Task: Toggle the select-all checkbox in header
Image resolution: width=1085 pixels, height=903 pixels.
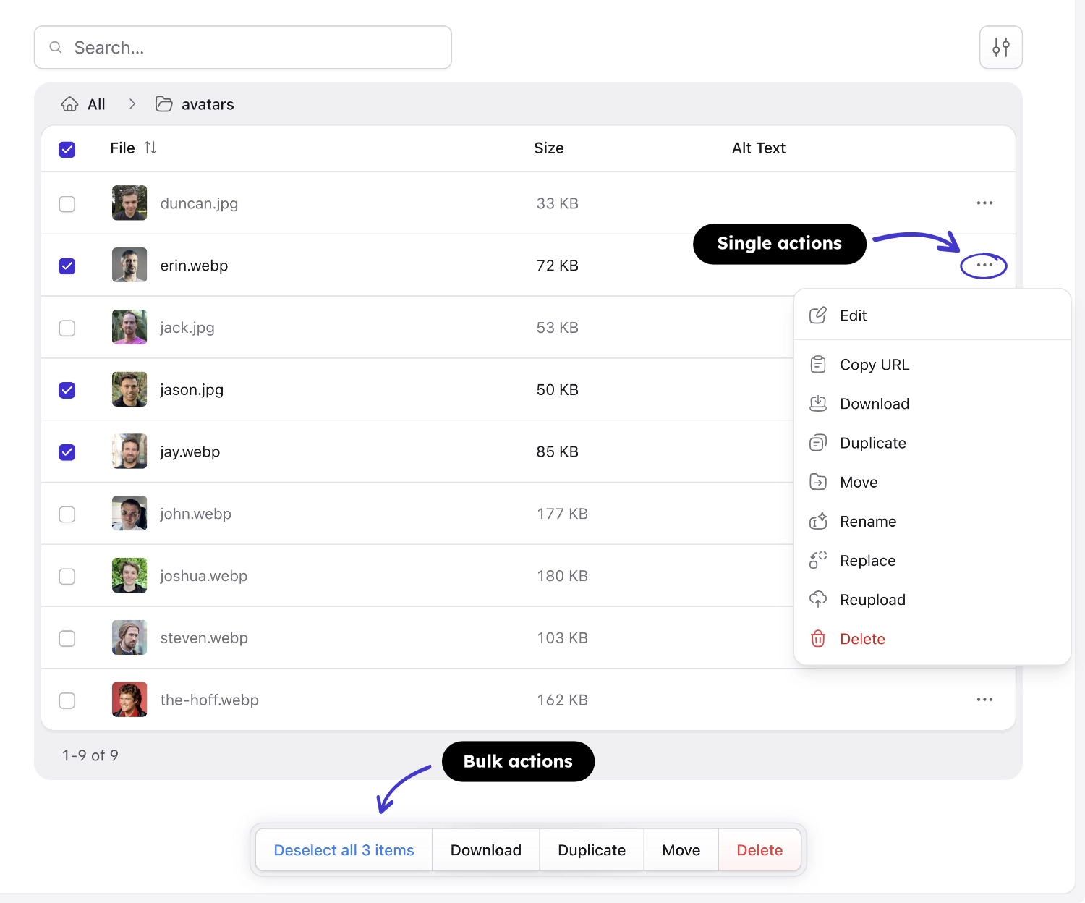Action: pyautogui.click(x=67, y=150)
